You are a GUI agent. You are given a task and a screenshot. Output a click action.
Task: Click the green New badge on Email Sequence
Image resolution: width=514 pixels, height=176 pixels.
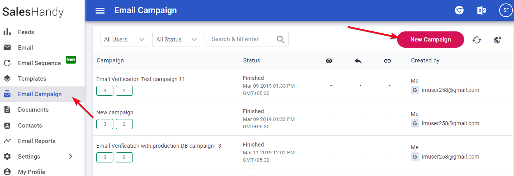71,59
